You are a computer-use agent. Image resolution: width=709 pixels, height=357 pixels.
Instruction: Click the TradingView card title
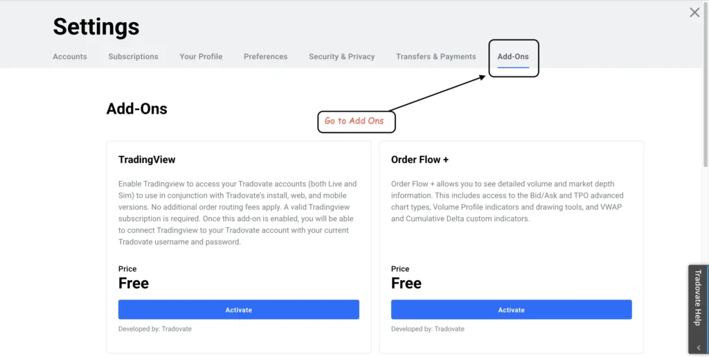click(147, 159)
